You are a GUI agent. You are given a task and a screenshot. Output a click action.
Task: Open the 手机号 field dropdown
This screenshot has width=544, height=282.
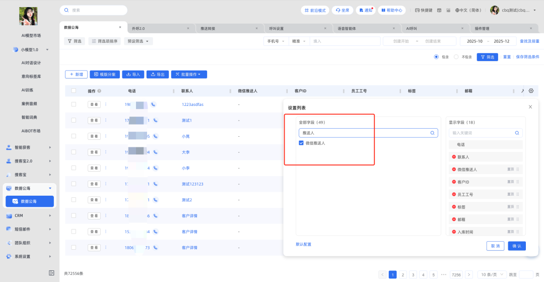point(276,41)
